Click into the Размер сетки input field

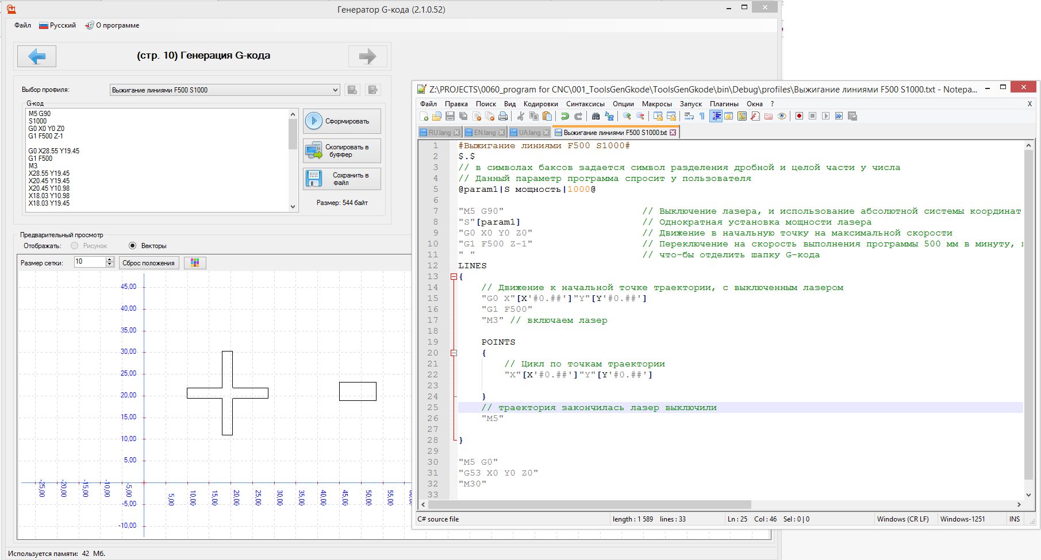coord(89,262)
